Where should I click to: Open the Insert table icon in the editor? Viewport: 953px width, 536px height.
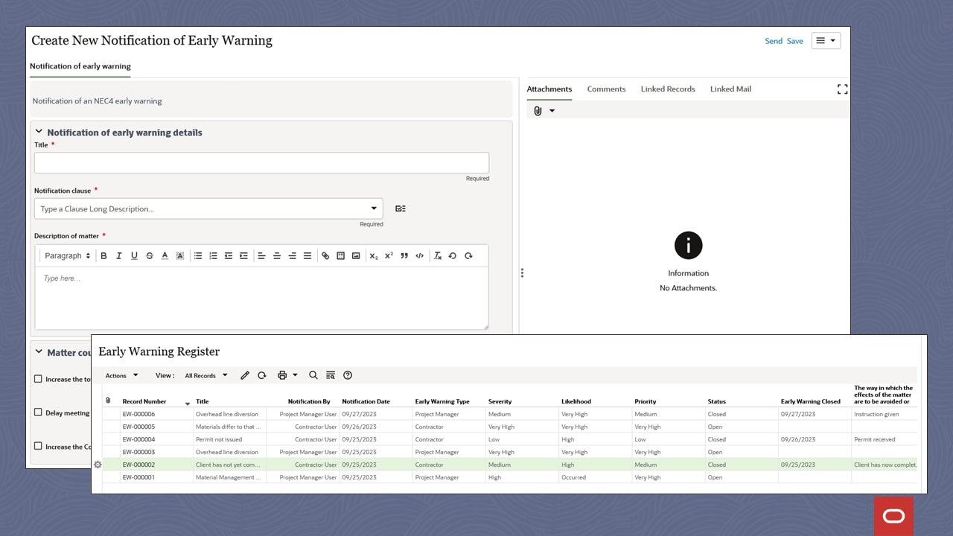341,255
